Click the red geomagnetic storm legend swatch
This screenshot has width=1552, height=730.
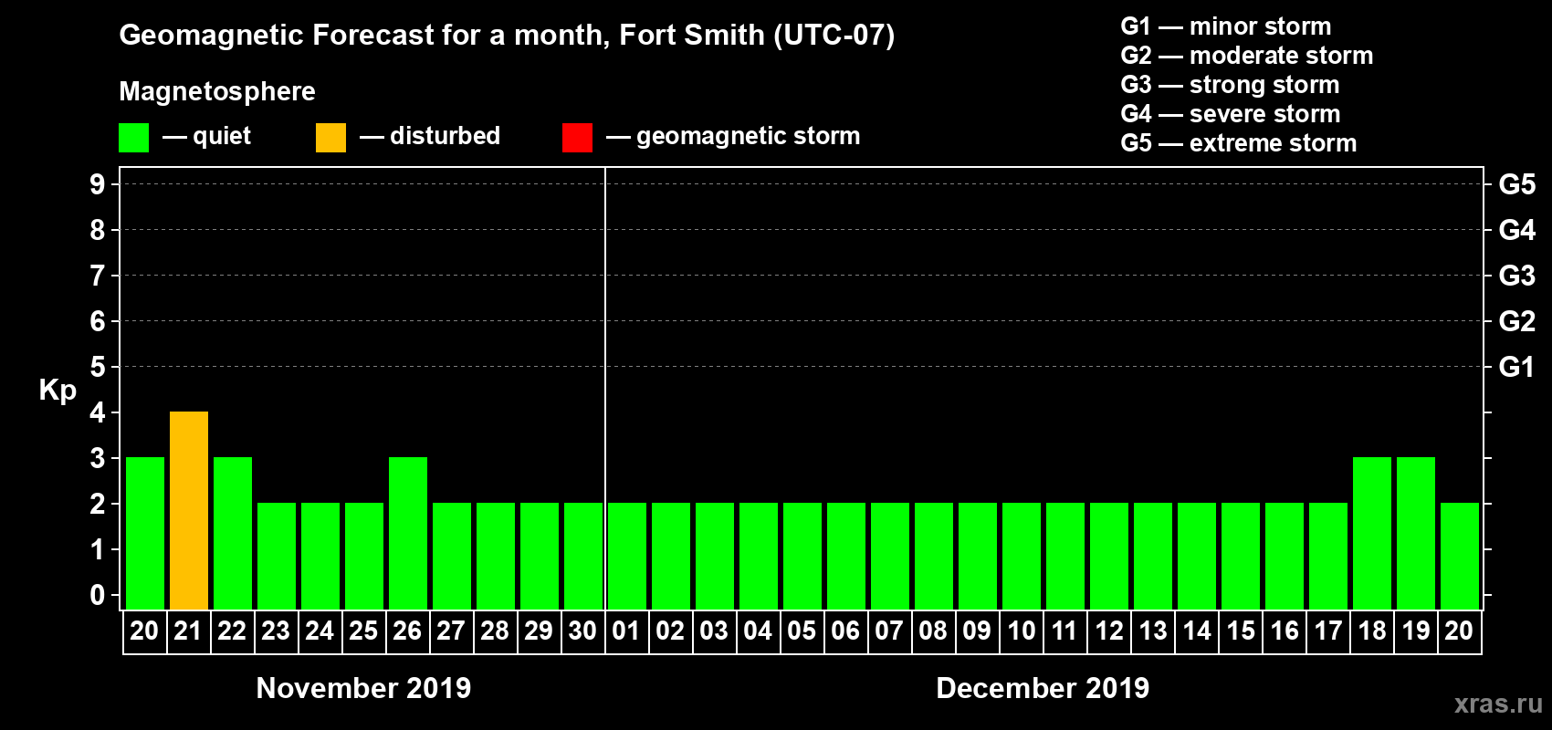(x=577, y=138)
